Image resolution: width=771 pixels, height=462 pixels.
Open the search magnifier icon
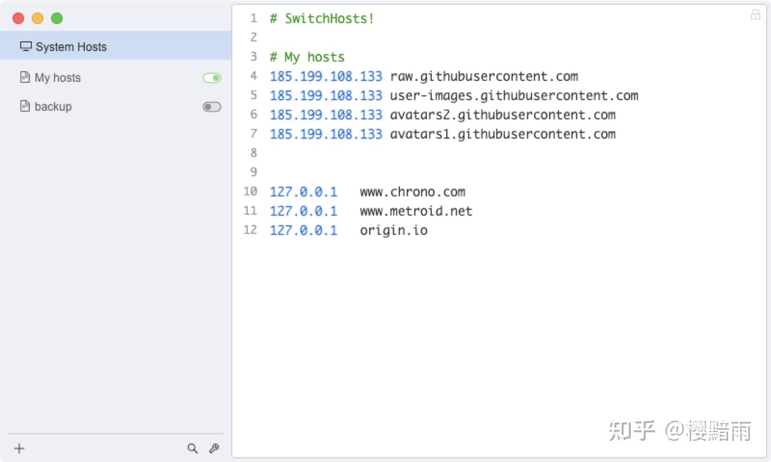tap(192, 449)
